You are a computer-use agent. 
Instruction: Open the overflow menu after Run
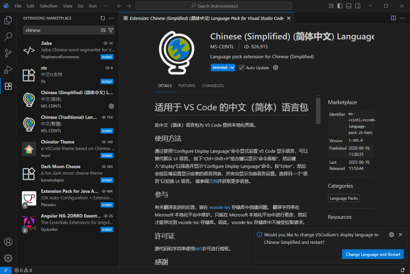106,6
